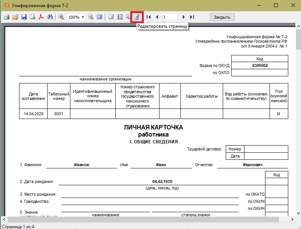This screenshot has width=301, height=229.
Task: Click the form code 0301002
Action: tap(260, 65)
